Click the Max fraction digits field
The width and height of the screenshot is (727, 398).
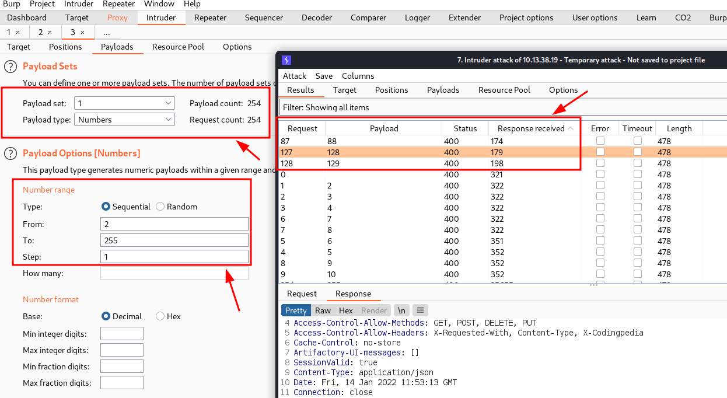[x=122, y=383]
